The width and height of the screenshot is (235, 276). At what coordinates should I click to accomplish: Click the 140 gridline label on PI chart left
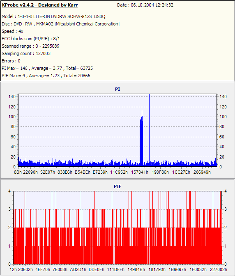12,97
